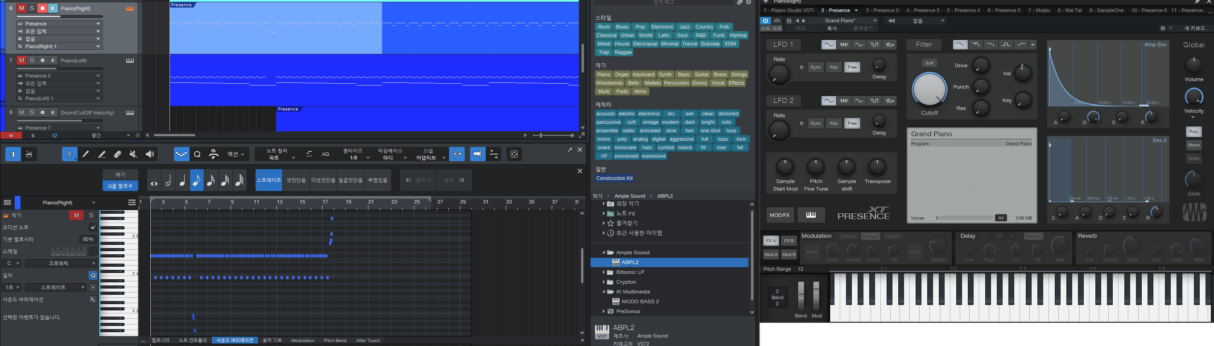The image size is (1214, 346).
Task: Select the Piano instrument tag
Action: coord(603,74)
